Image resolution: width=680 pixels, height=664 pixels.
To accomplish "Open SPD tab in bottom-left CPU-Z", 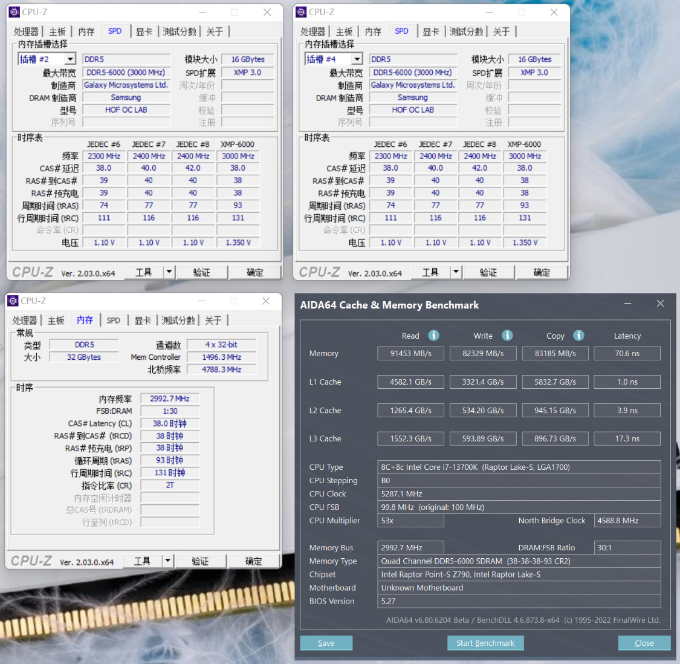I will (x=113, y=321).
